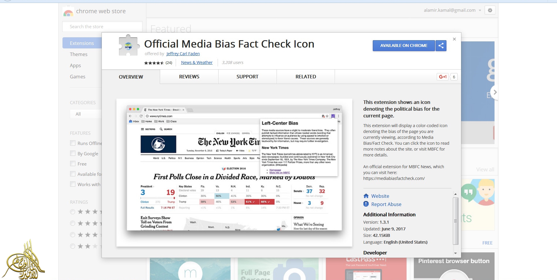Close the extension detail dialog
557x280 pixels.
454,39
